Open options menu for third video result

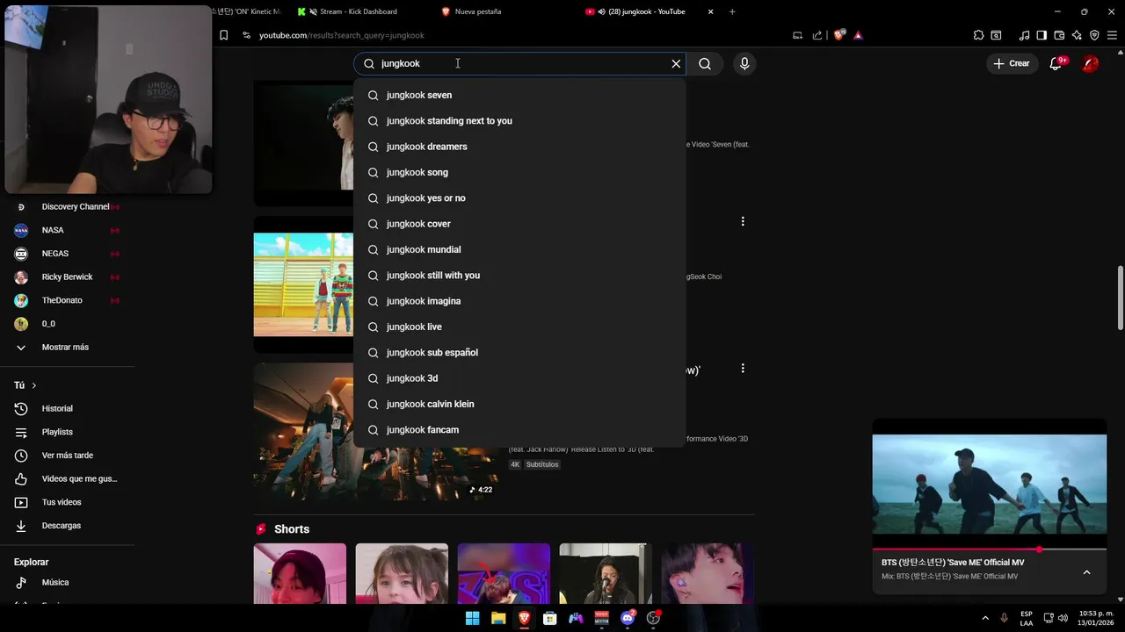[x=743, y=369]
